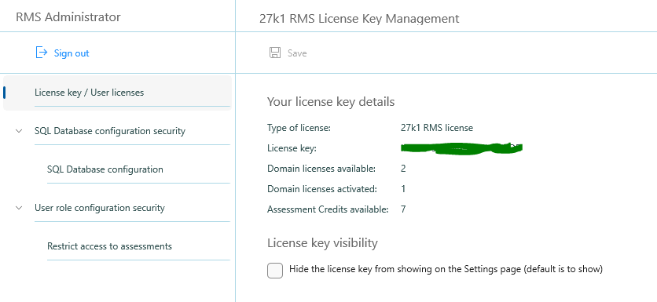Image resolution: width=657 pixels, height=302 pixels.
Task: Select SQL Database configuration security item
Action: tap(110, 131)
